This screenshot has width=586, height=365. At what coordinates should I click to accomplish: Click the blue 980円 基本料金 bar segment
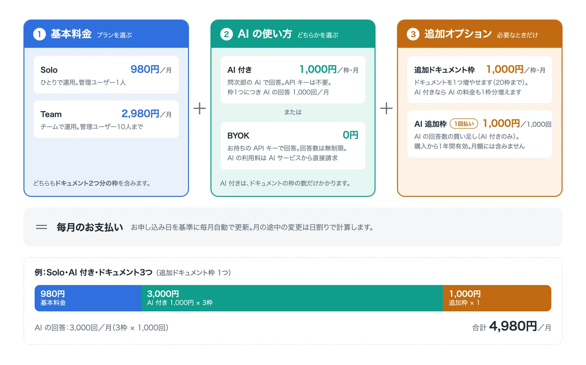coord(88,298)
